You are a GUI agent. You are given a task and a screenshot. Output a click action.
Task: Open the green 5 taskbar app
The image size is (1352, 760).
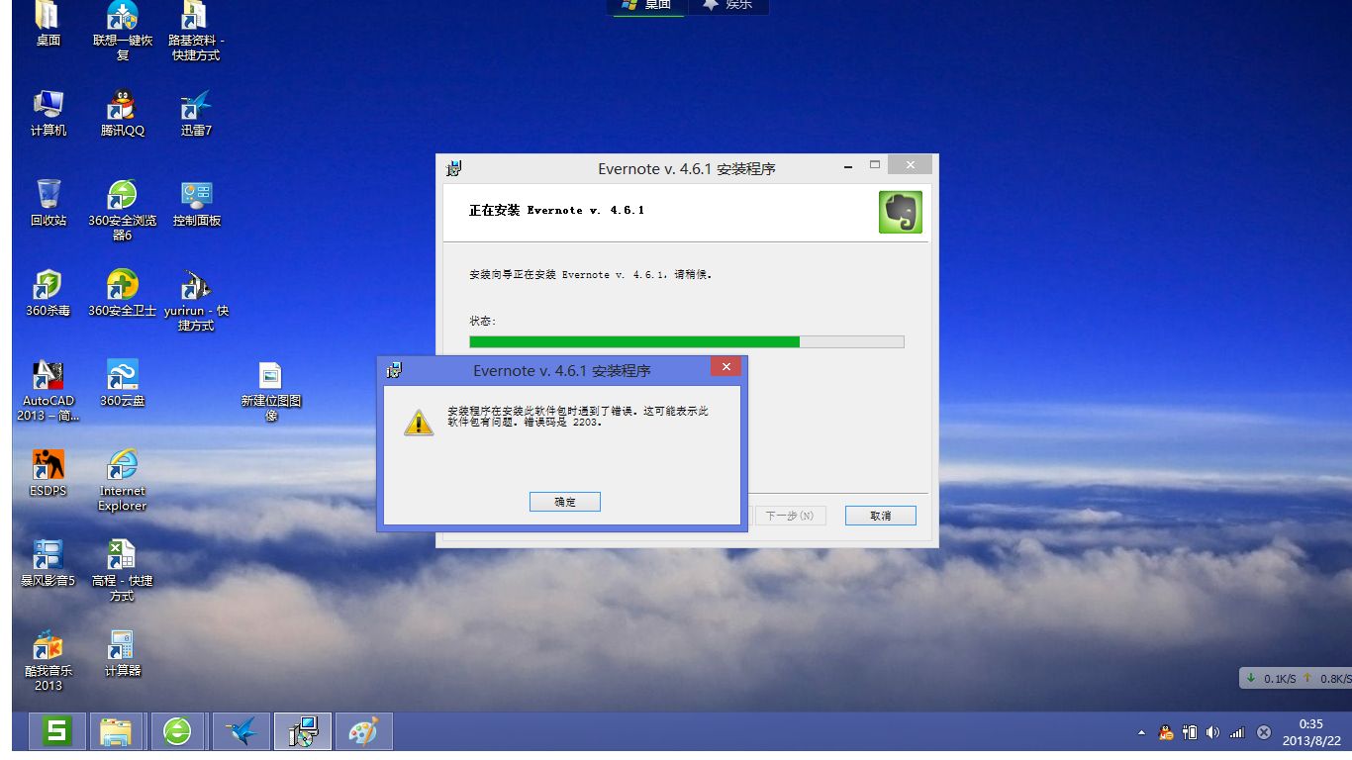[56, 731]
